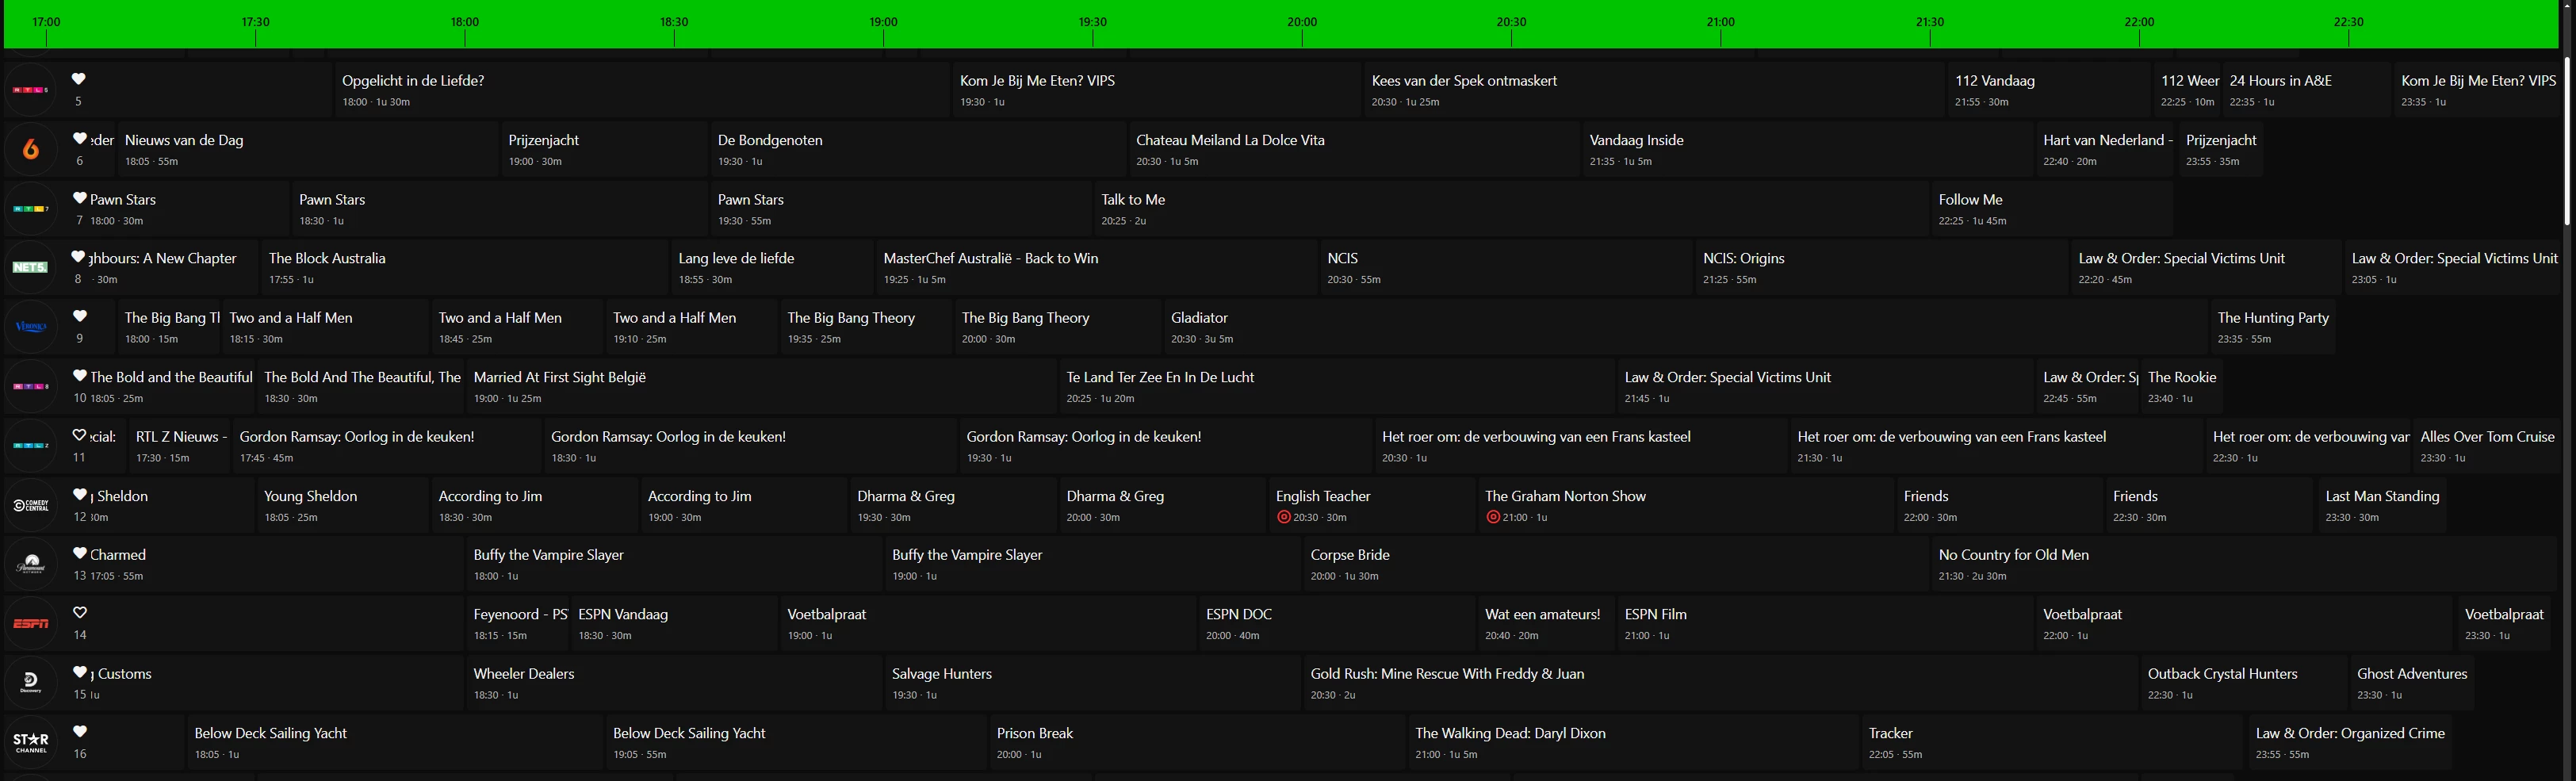Select the 18:30 mark on the timeline
2576x781 pixels.
(x=674, y=22)
